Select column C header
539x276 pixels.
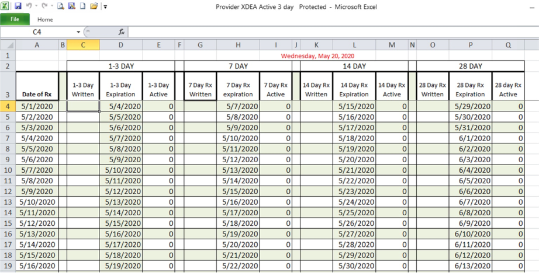point(83,45)
